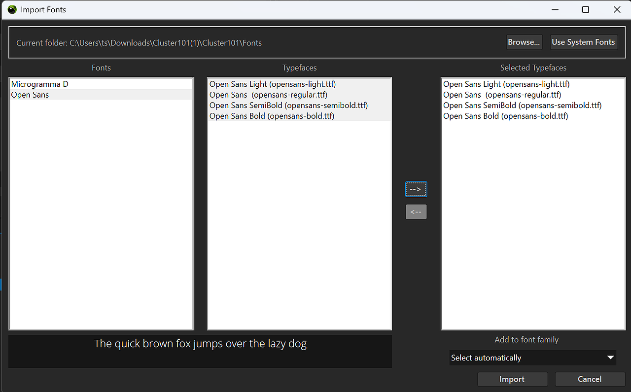The height and width of the screenshot is (392, 631).
Task: Pick Open Sans Bold in Selected Typefaces
Action: click(x=533, y=116)
